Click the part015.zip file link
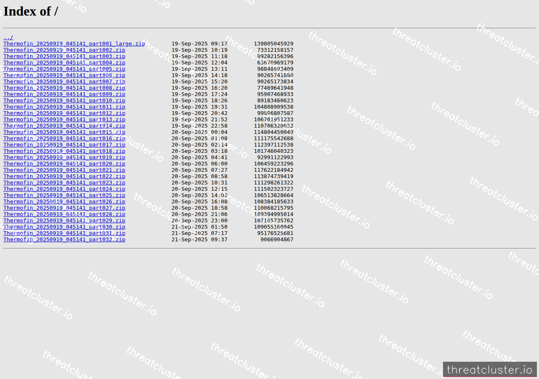Viewport: 539px width, 379px height. [64, 132]
